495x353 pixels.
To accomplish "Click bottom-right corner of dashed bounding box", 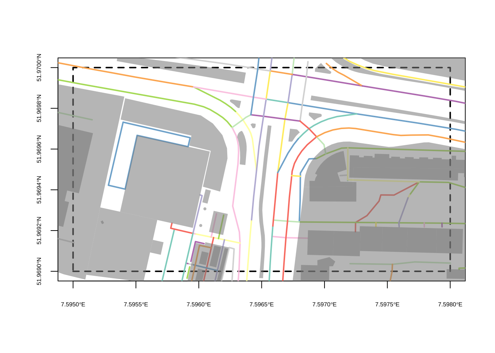I will click(450, 271).
